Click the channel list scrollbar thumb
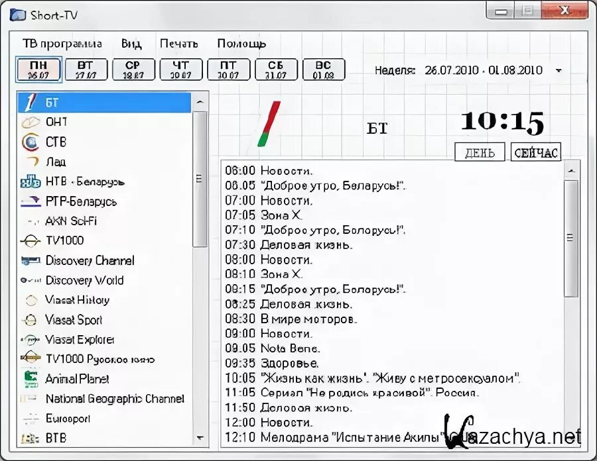Screen dimensions: 597x461 200,179
